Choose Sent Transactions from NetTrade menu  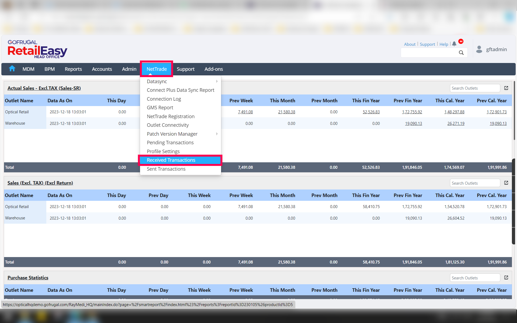click(166, 169)
